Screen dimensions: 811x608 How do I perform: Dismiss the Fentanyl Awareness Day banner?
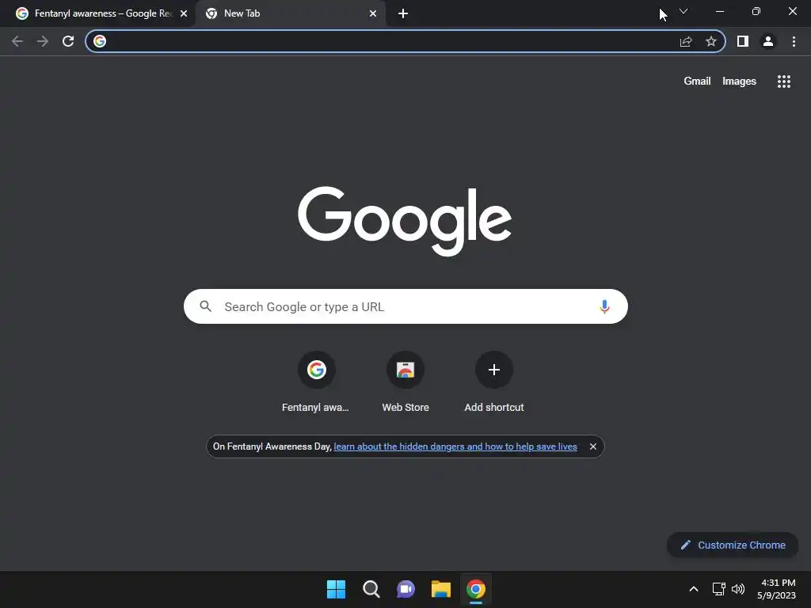[x=593, y=446]
